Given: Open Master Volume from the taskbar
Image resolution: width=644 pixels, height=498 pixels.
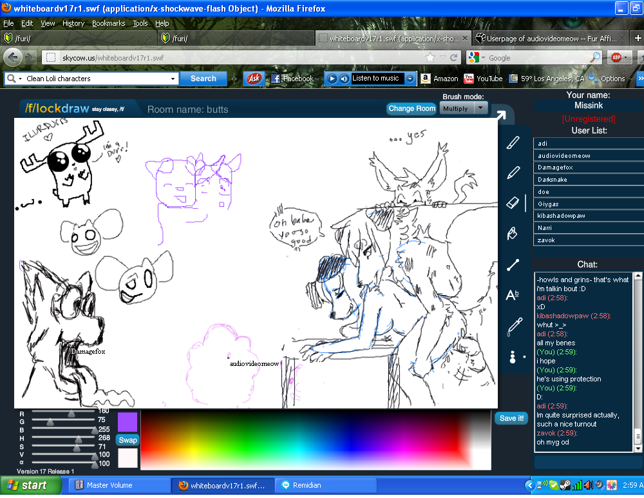Looking at the screenshot, I should tap(120, 485).
